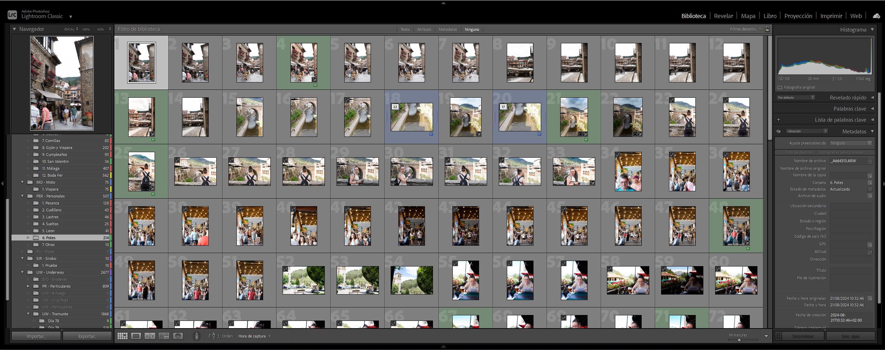The height and width of the screenshot is (350, 885).
Task: Click the badge on photo 13 thumbnail
Action: [x=152, y=134]
